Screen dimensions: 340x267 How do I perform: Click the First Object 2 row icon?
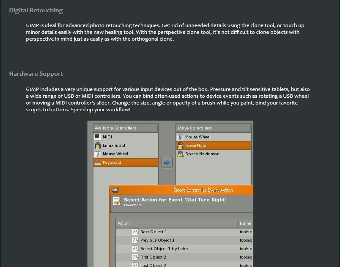[x=135, y=257]
